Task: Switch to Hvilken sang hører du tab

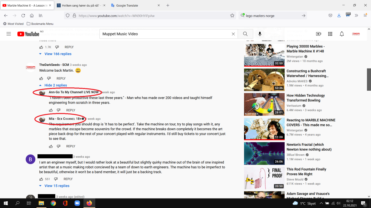Action: point(81,5)
